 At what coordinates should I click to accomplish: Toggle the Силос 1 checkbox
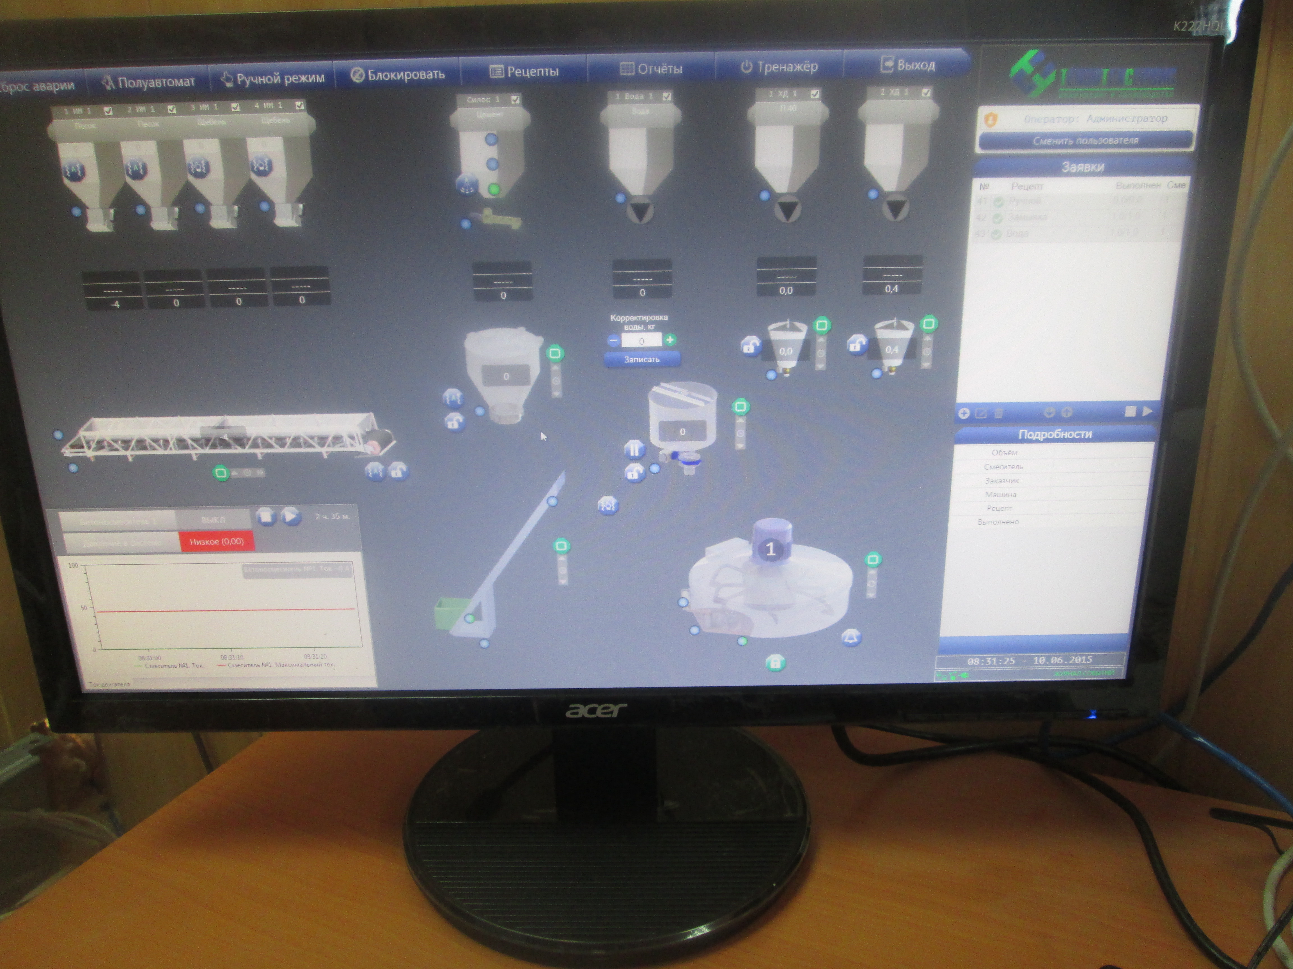515,99
